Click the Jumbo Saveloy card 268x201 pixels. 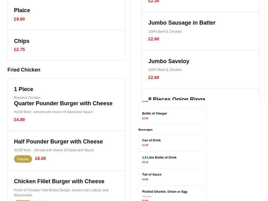(169, 61)
